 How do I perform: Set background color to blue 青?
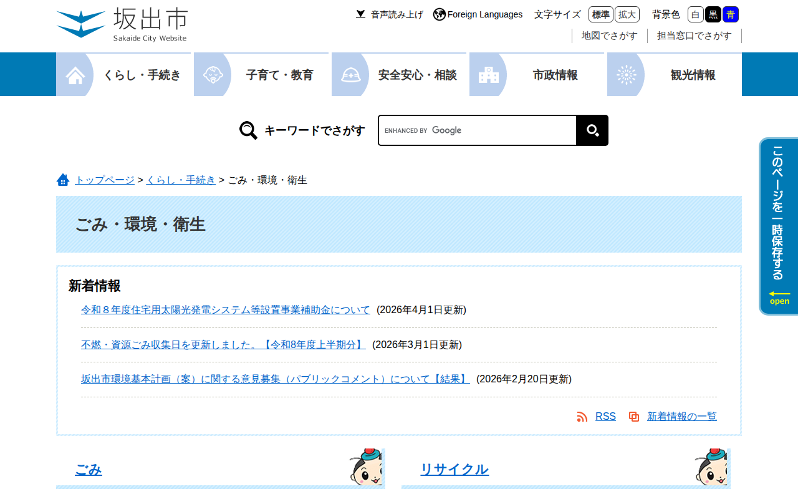click(x=731, y=14)
